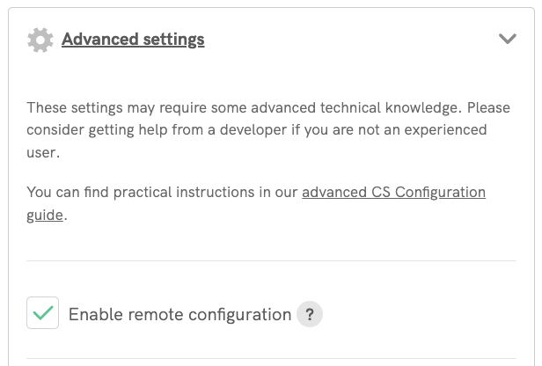Click the chevron at the panel's right edge
The height and width of the screenshot is (366, 542).
tap(507, 39)
